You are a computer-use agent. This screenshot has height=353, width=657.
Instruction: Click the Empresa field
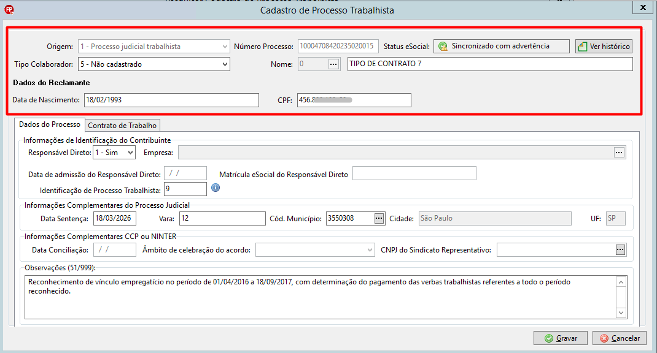tap(395, 153)
